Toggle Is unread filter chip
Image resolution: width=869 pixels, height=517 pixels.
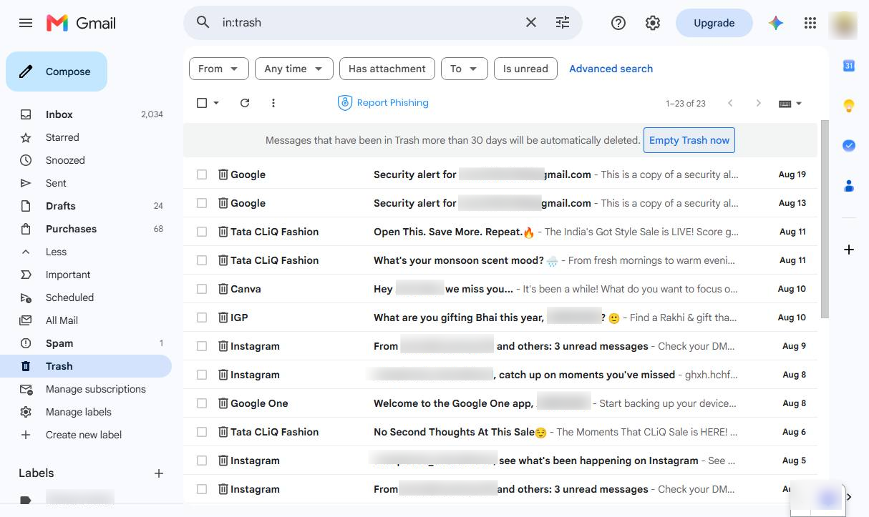click(525, 69)
